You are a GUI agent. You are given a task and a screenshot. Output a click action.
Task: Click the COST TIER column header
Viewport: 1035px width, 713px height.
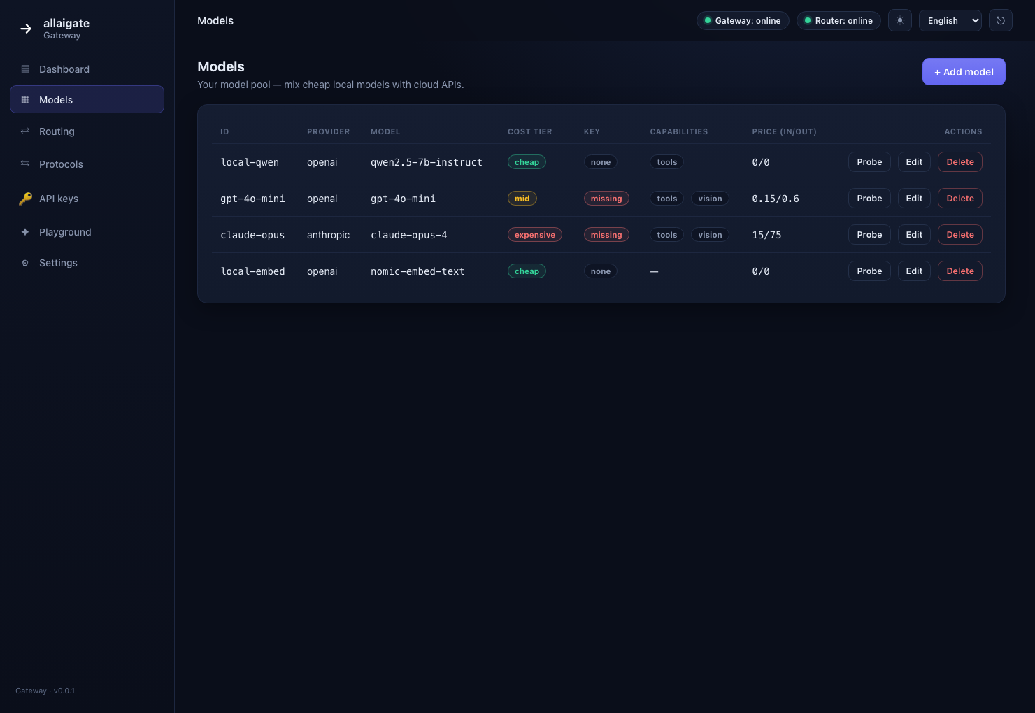click(529, 131)
